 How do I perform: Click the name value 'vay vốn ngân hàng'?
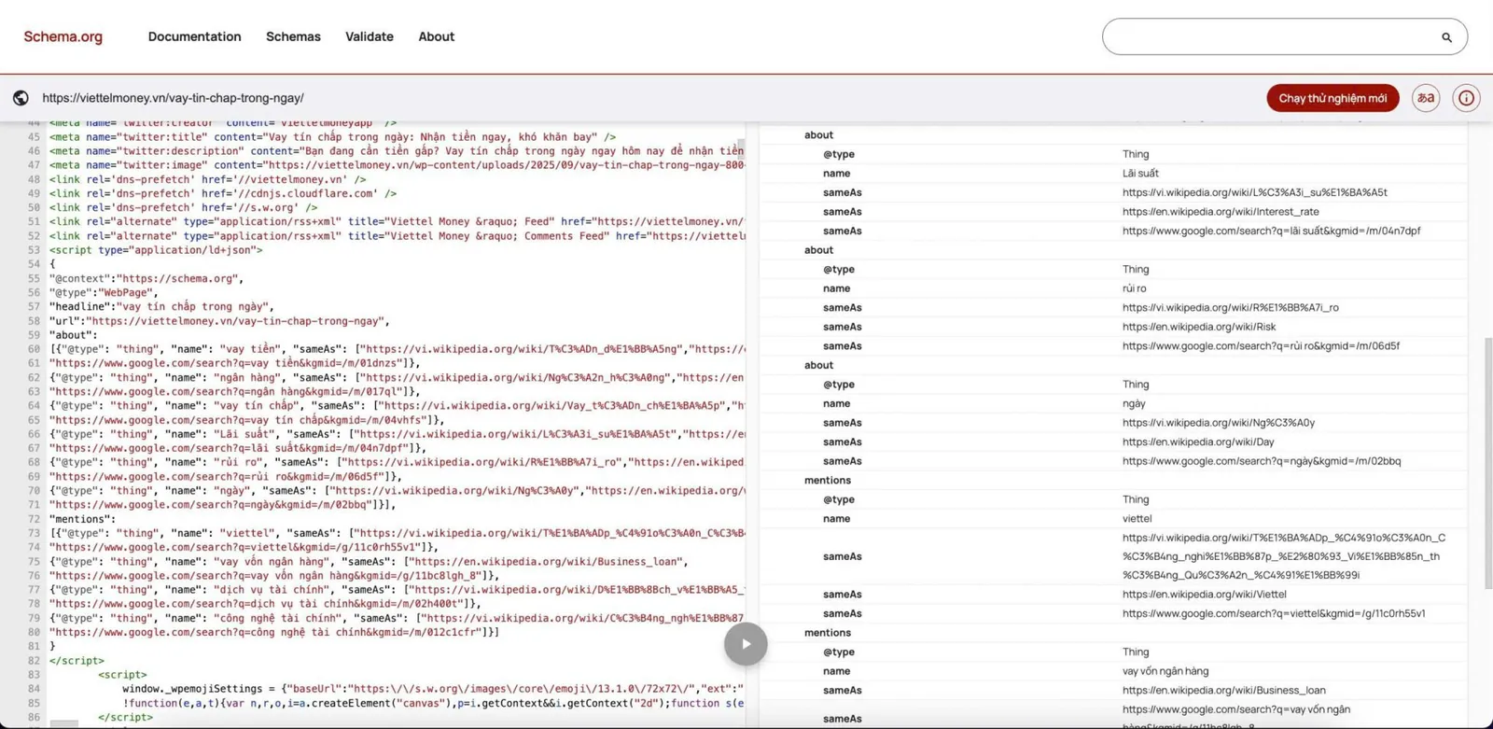(x=1165, y=671)
